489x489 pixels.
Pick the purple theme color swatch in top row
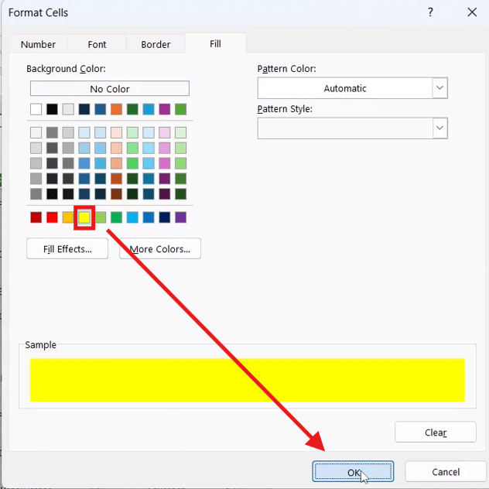165,109
